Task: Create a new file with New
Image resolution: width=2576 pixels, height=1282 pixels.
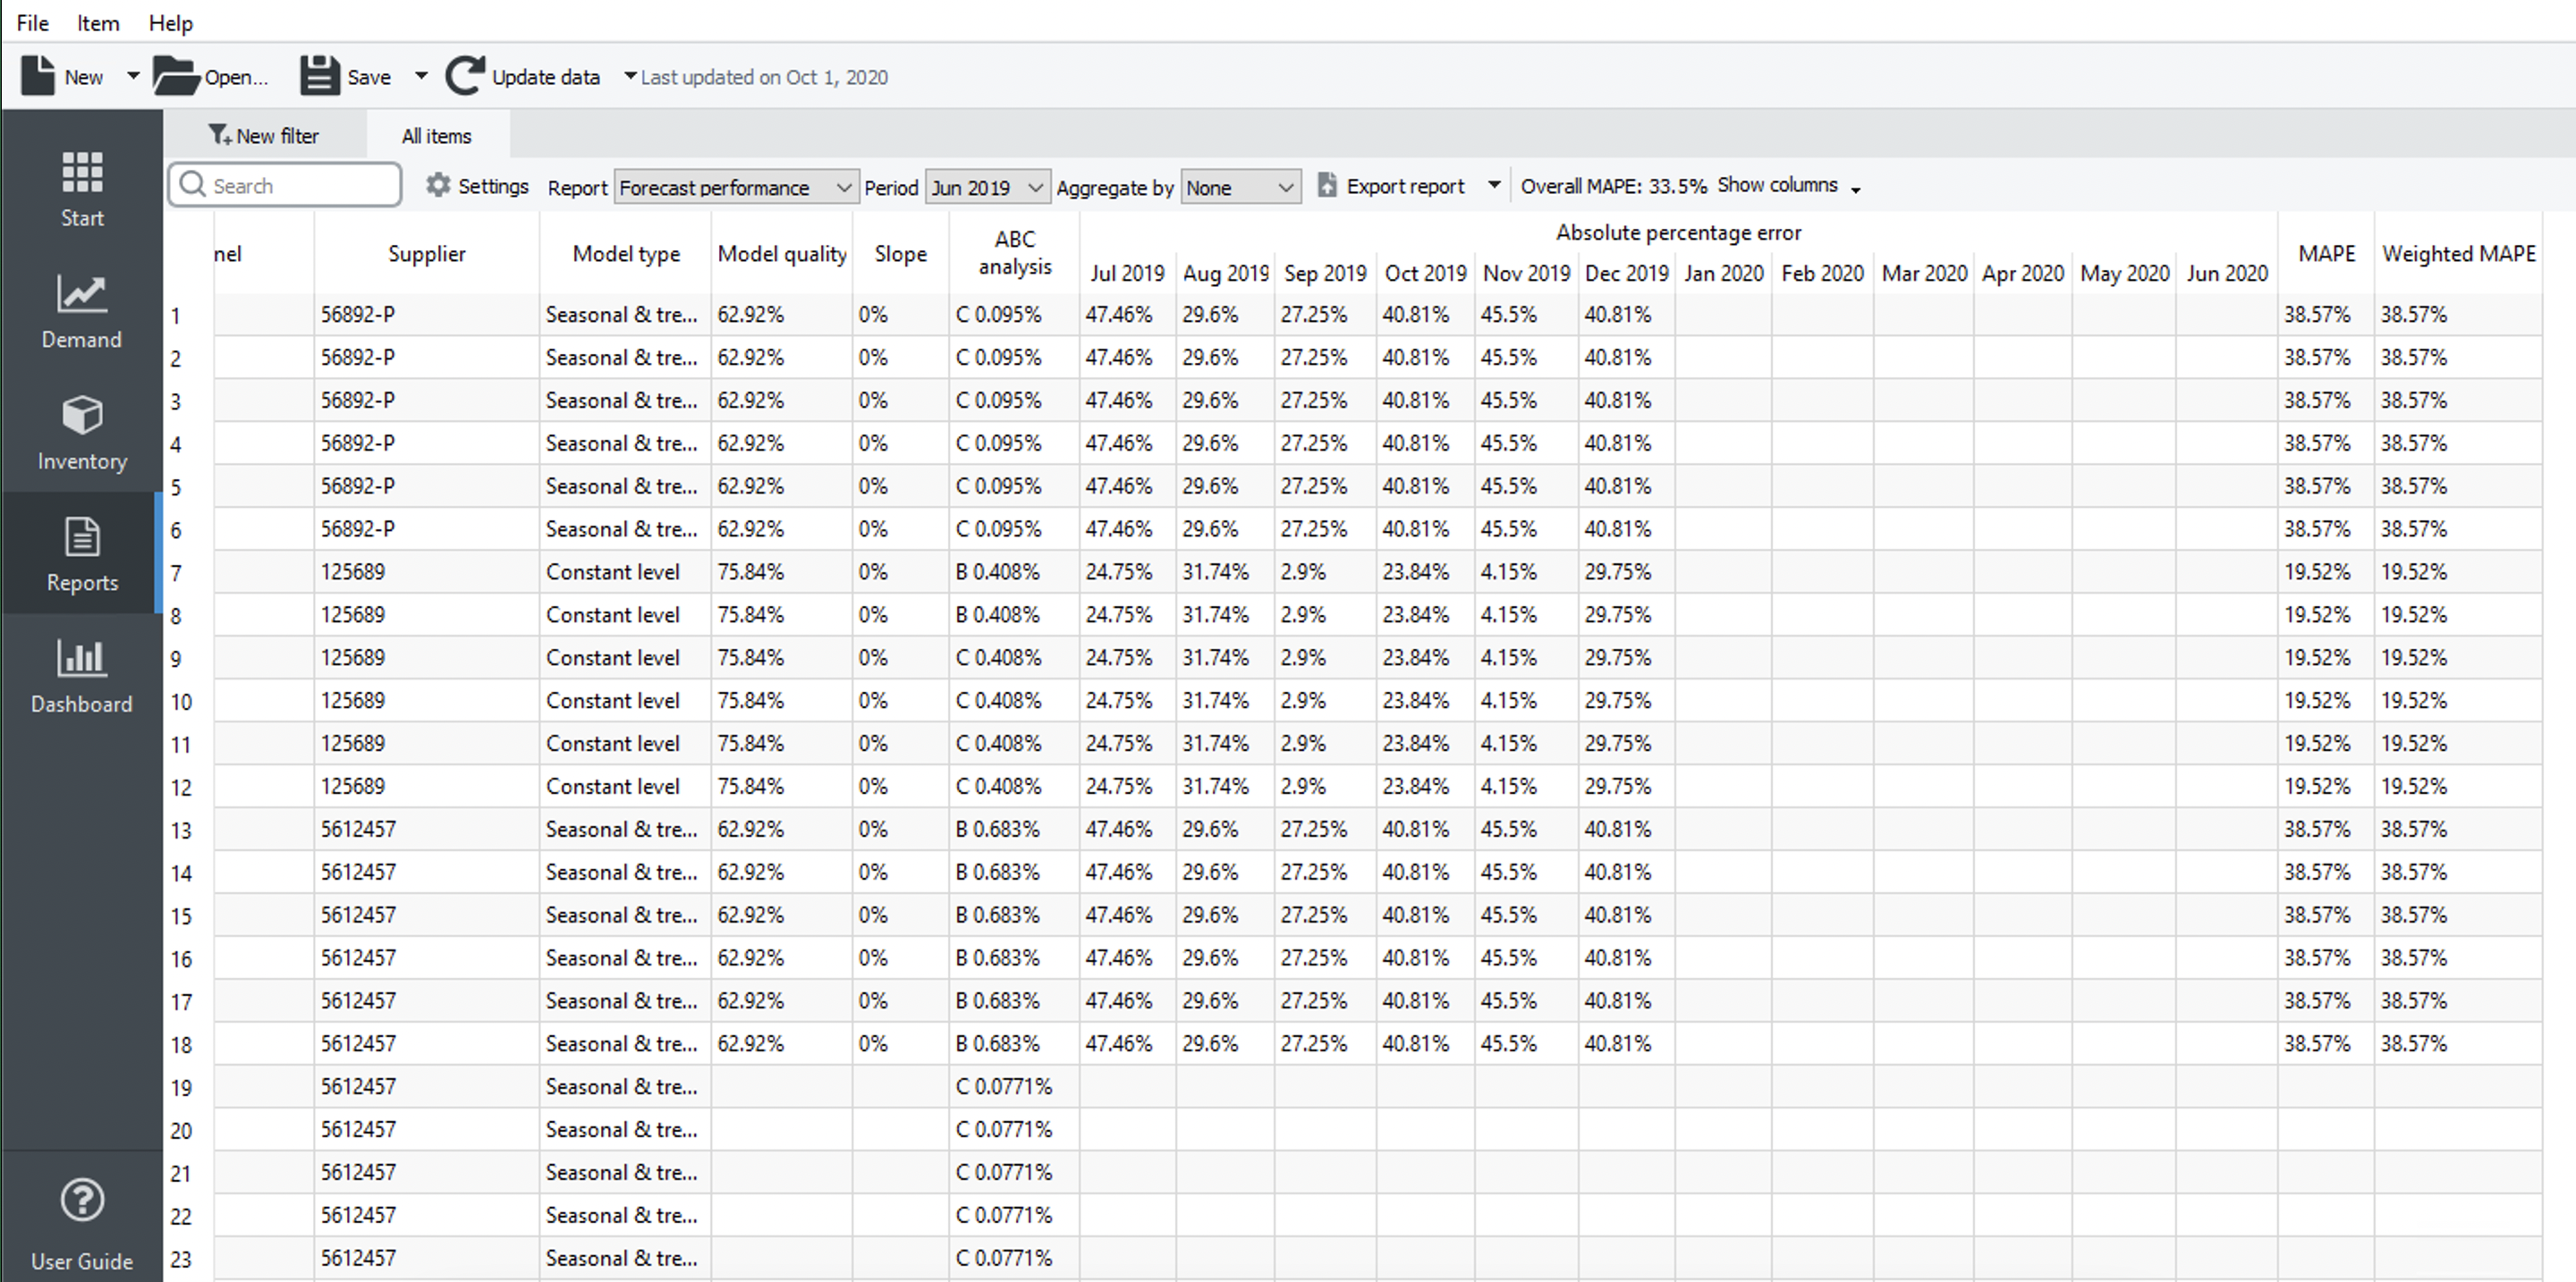Action: [x=62, y=77]
